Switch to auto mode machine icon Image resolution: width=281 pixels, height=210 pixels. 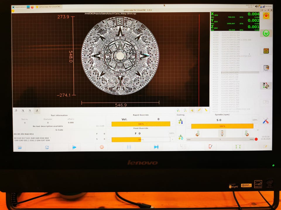click(x=266, y=85)
